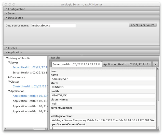This screenshot has width=163, height=135.
Task: Click the split pane divider handle above Results
Action: [81, 55]
